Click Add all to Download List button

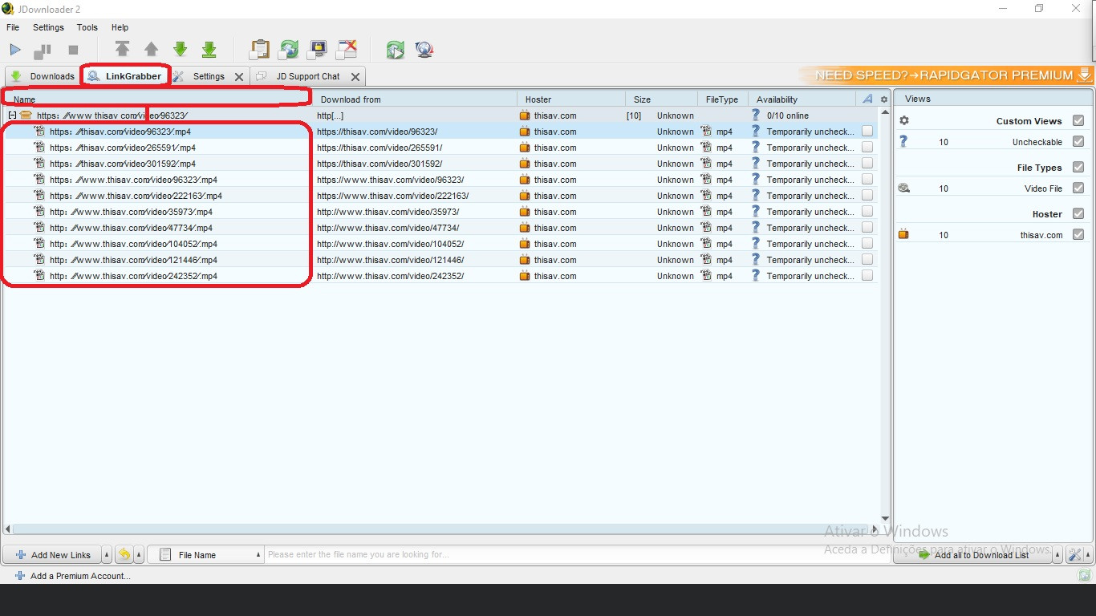[x=972, y=555]
